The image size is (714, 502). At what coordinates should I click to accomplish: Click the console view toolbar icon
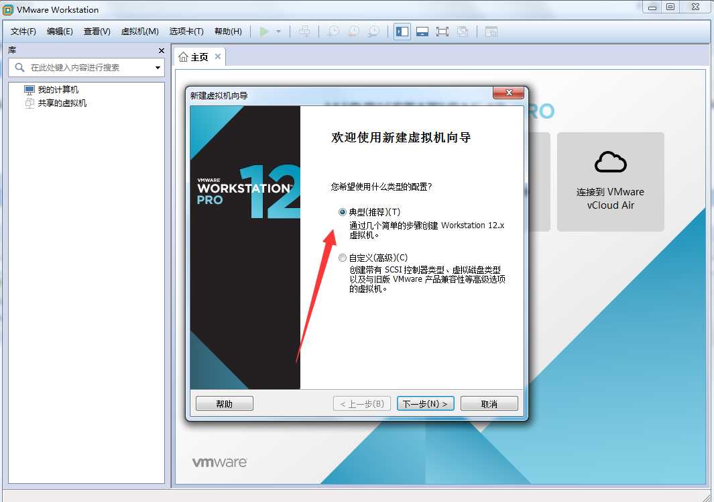click(x=491, y=32)
